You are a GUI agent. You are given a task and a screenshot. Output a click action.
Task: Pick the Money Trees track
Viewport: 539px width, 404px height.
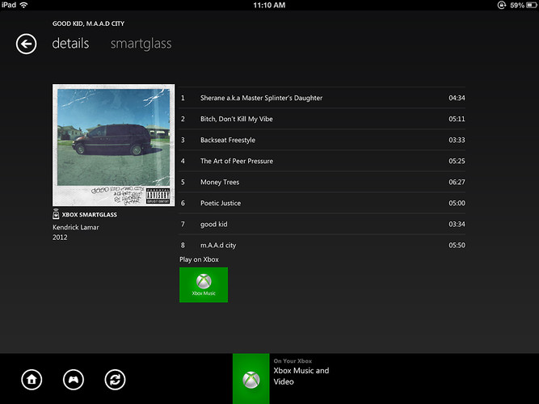coord(220,182)
